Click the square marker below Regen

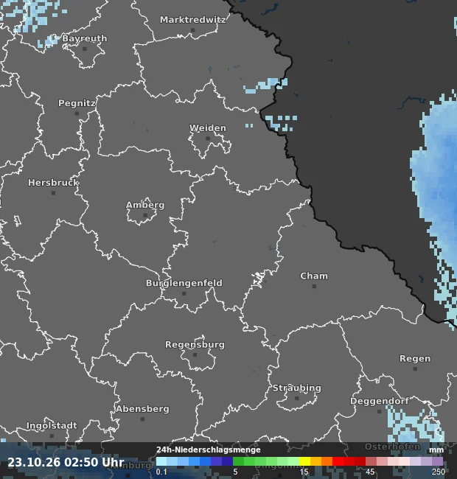pyautogui.click(x=415, y=368)
